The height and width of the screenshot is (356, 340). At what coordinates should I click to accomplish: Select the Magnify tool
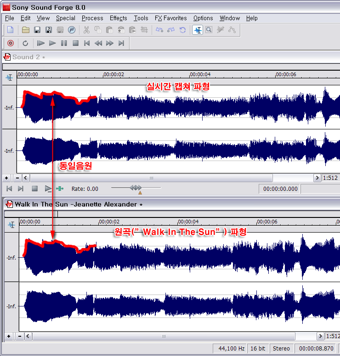tap(209, 30)
